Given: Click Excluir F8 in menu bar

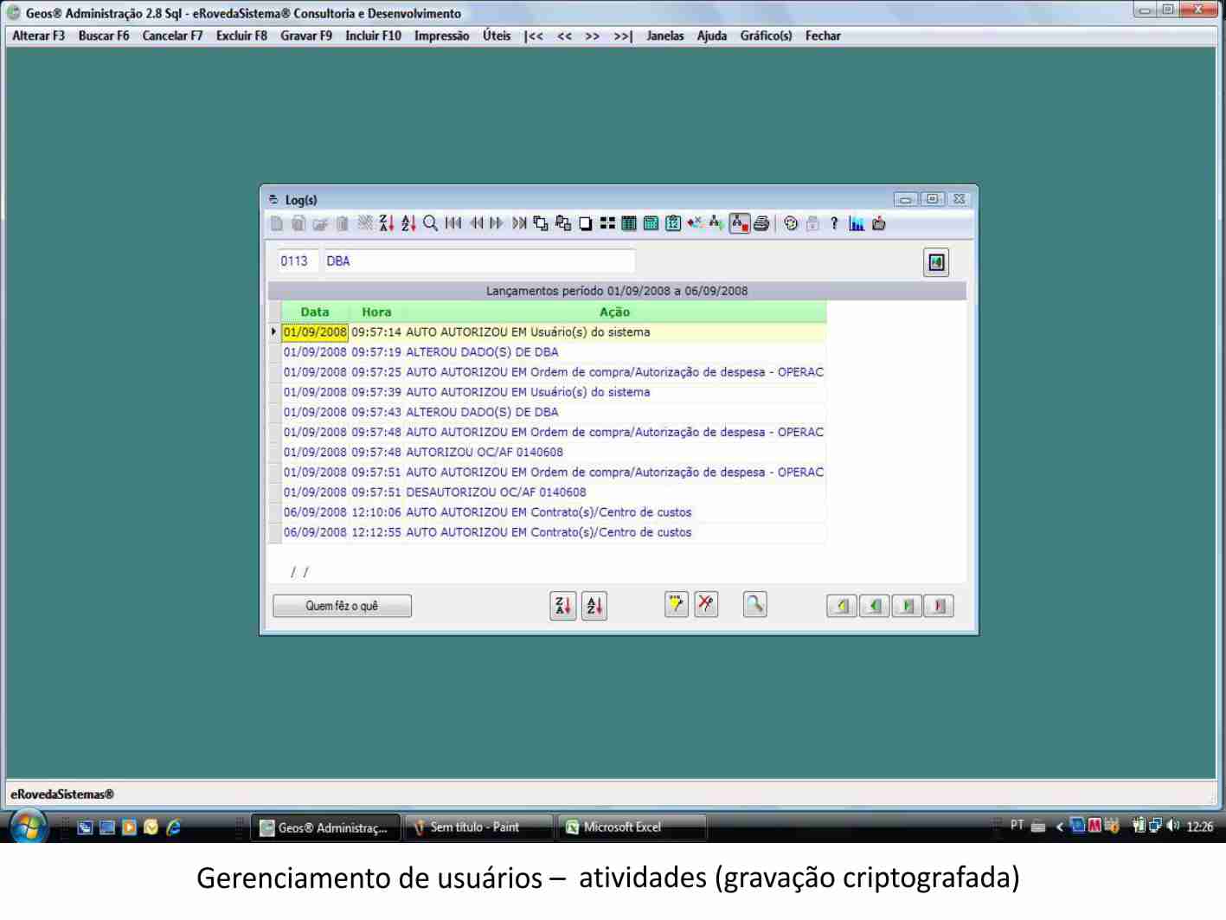Looking at the screenshot, I should [x=241, y=35].
